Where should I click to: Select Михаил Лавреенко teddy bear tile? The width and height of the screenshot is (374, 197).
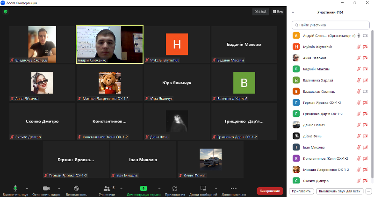tap(110, 83)
